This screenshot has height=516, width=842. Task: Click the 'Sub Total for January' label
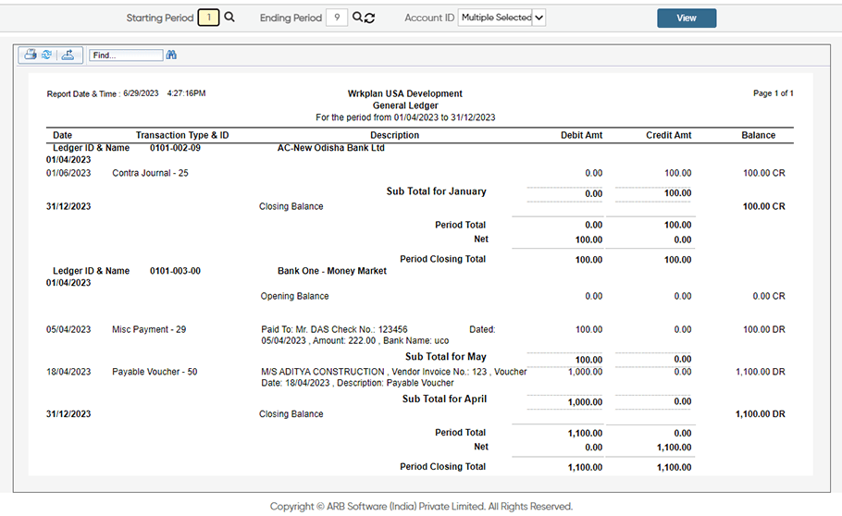click(x=436, y=191)
